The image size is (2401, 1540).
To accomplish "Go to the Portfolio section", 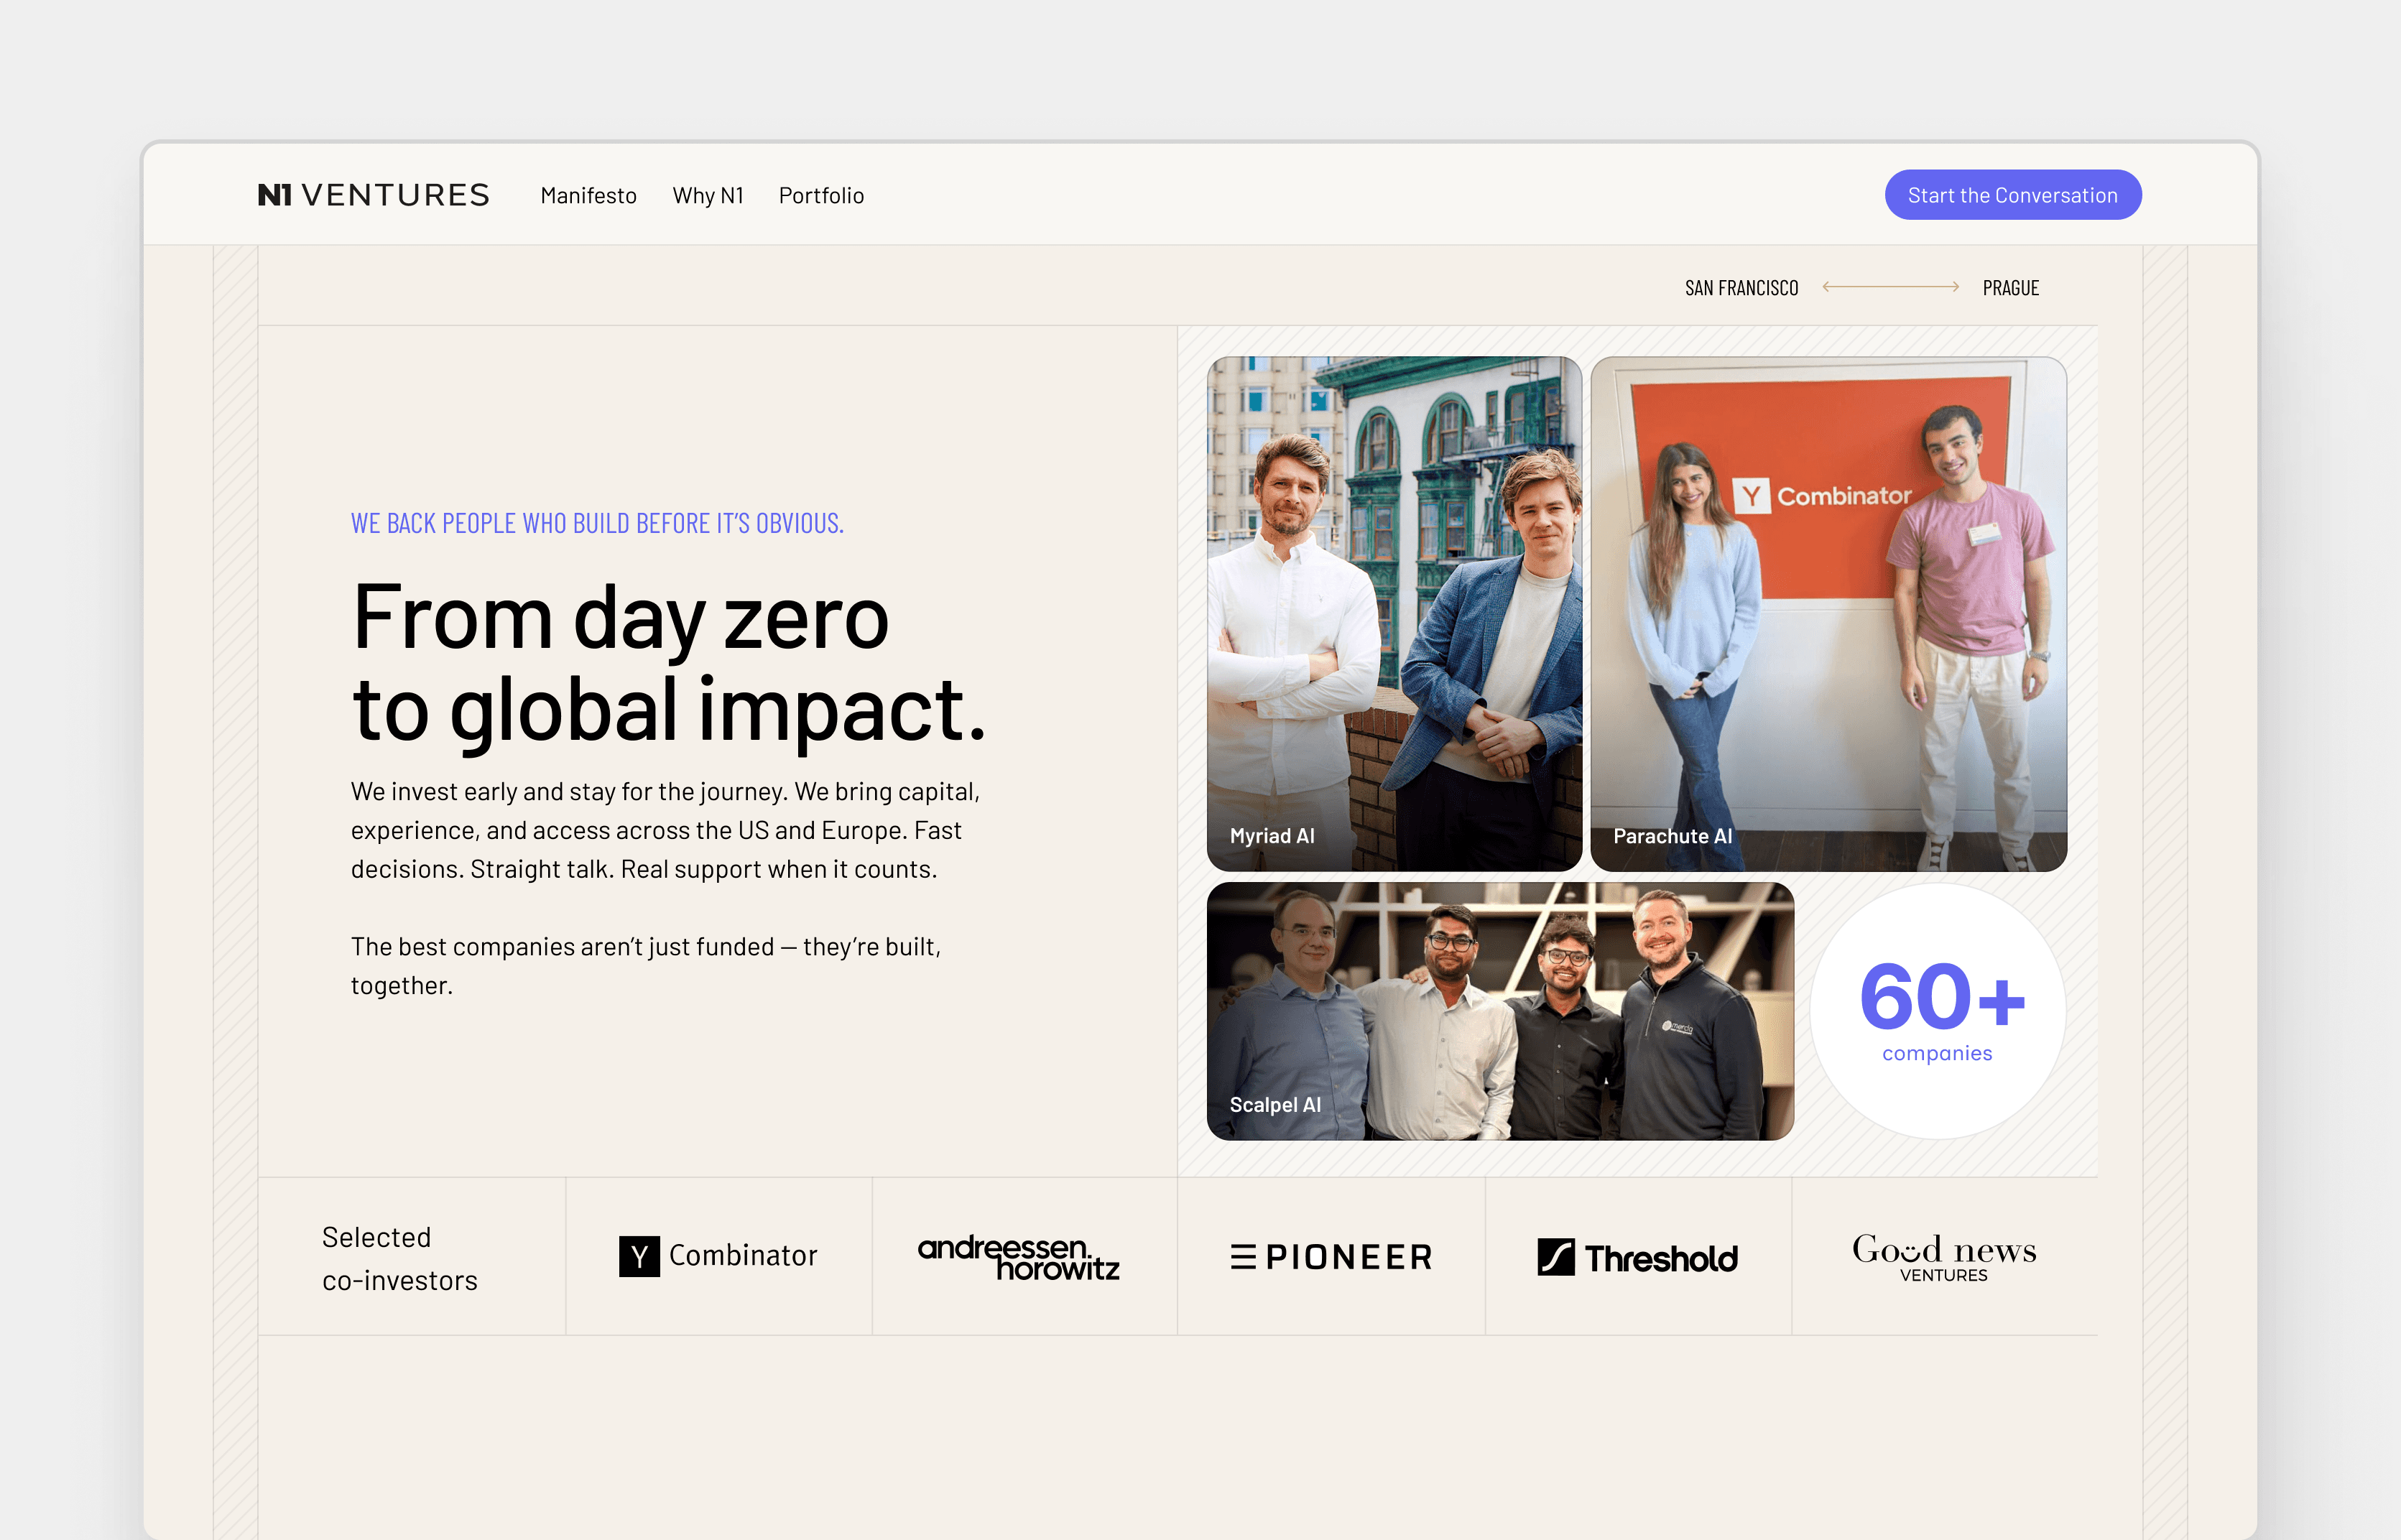I will coord(821,196).
